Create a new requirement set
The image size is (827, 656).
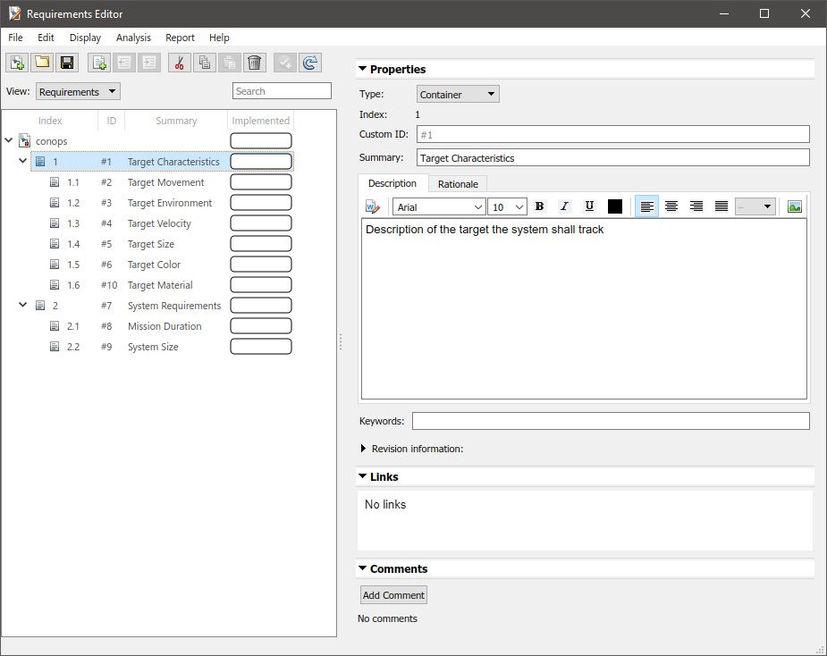point(17,63)
